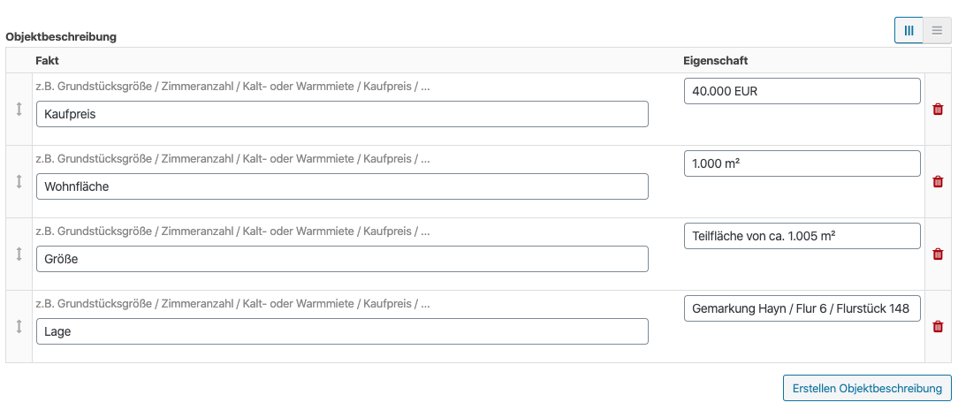The image size is (958, 410).
Task: Delete the Kaufpreis row with trash icon
Action: 938,110
